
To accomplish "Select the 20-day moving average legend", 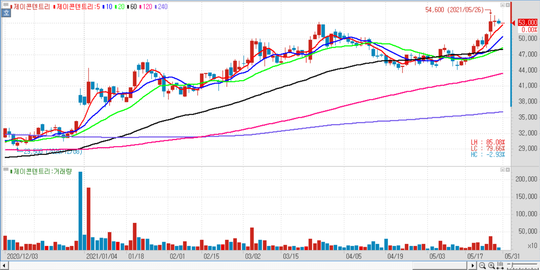I will [120, 7].
